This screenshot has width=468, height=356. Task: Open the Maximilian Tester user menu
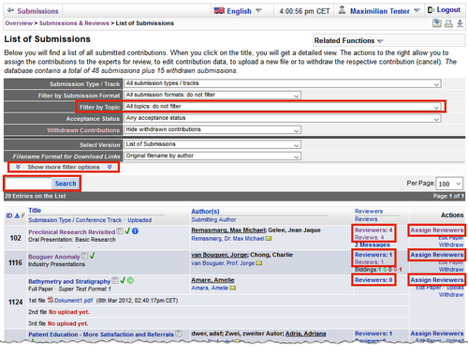[385, 11]
